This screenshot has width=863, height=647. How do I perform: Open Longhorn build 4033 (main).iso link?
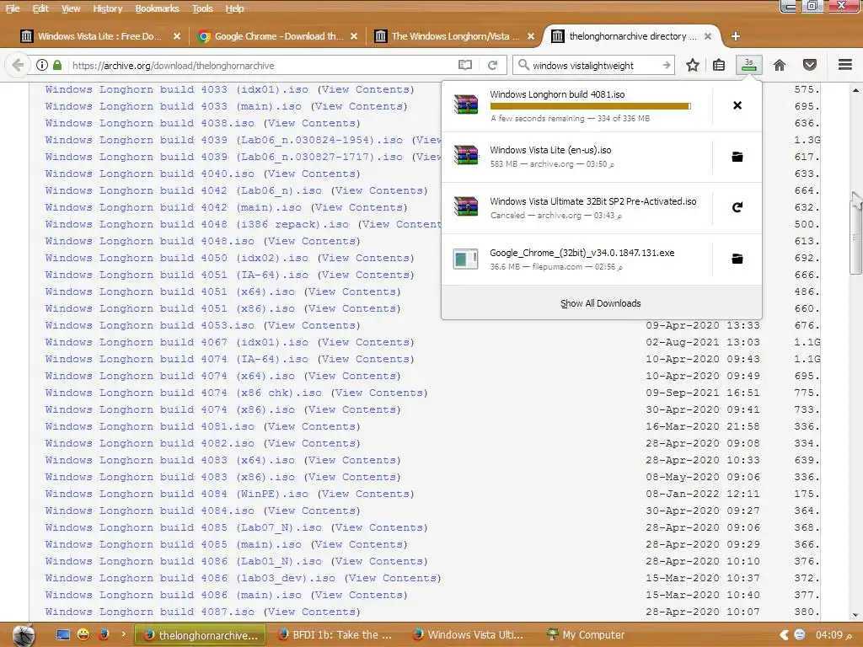[174, 106]
